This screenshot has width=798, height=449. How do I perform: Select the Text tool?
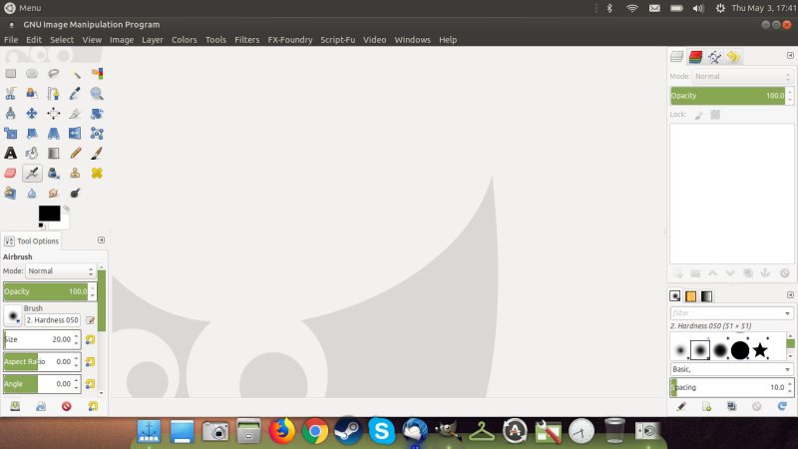[10, 154]
